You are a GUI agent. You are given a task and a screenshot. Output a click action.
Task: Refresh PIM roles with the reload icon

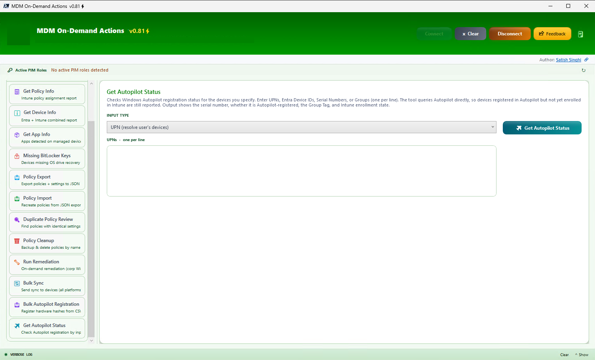(x=584, y=70)
